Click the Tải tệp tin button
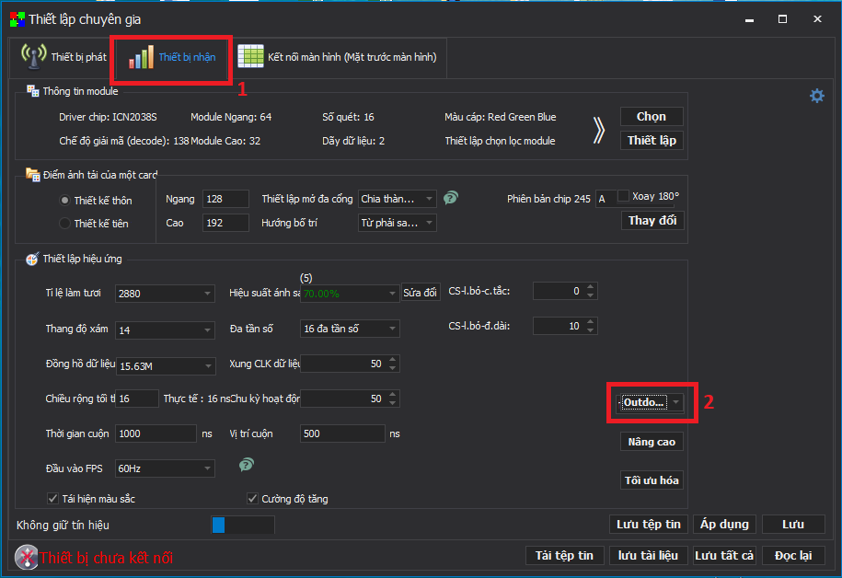 [564, 555]
